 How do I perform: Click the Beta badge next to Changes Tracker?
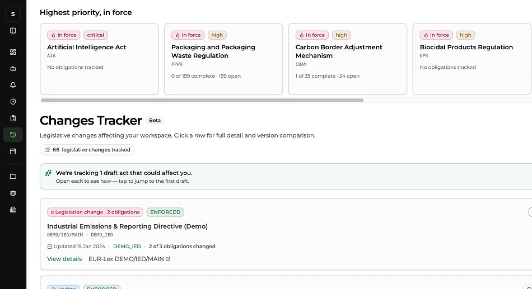155,120
